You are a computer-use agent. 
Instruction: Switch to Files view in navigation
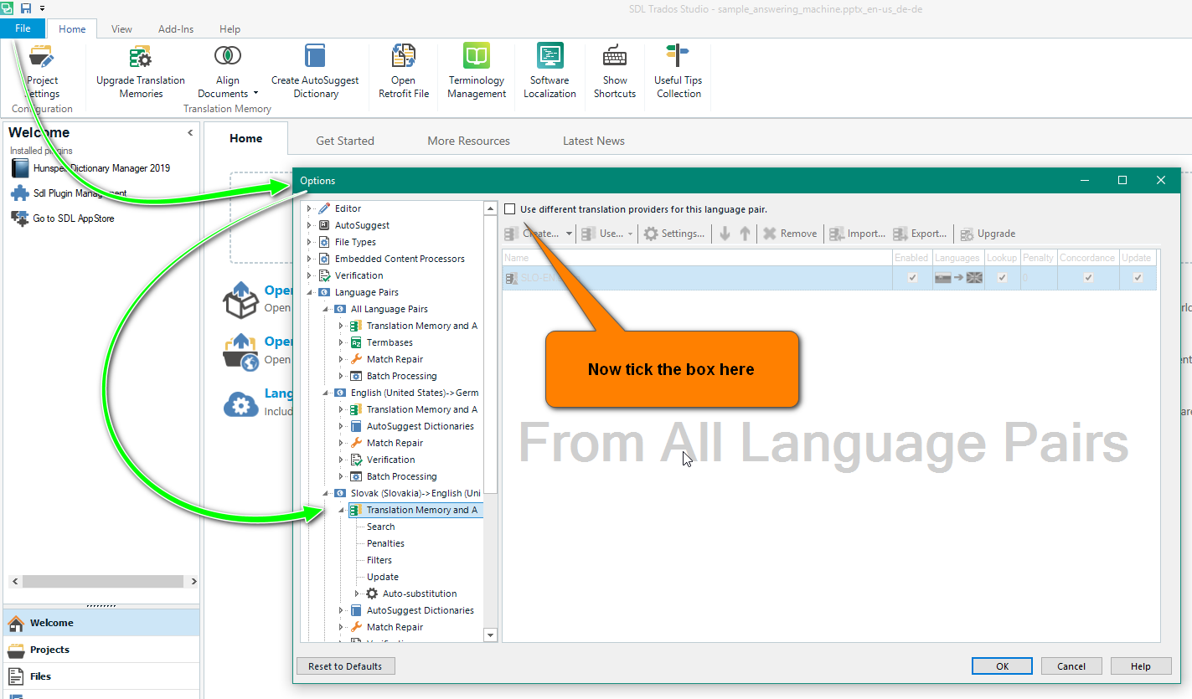[x=101, y=676]
